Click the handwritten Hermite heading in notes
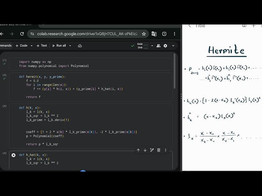The height and width of the screenshot is (196, 262). coord(226,50)
